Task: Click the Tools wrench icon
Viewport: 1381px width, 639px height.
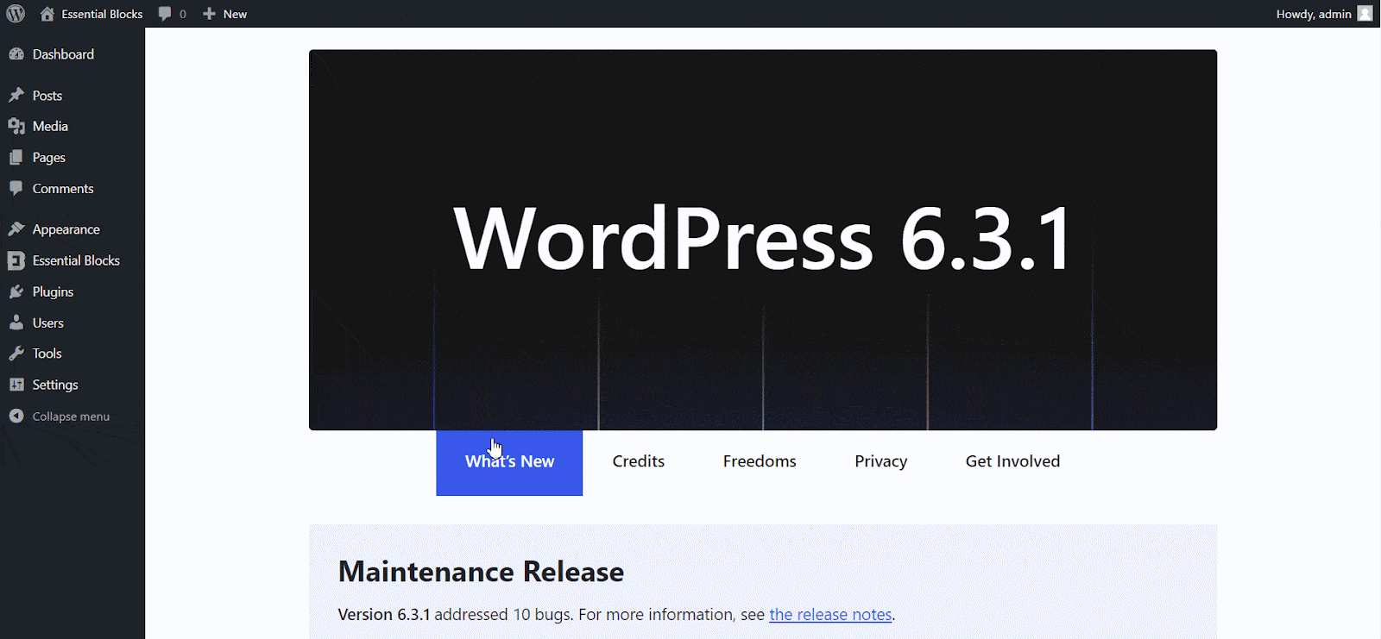Action: pos(16,354)
